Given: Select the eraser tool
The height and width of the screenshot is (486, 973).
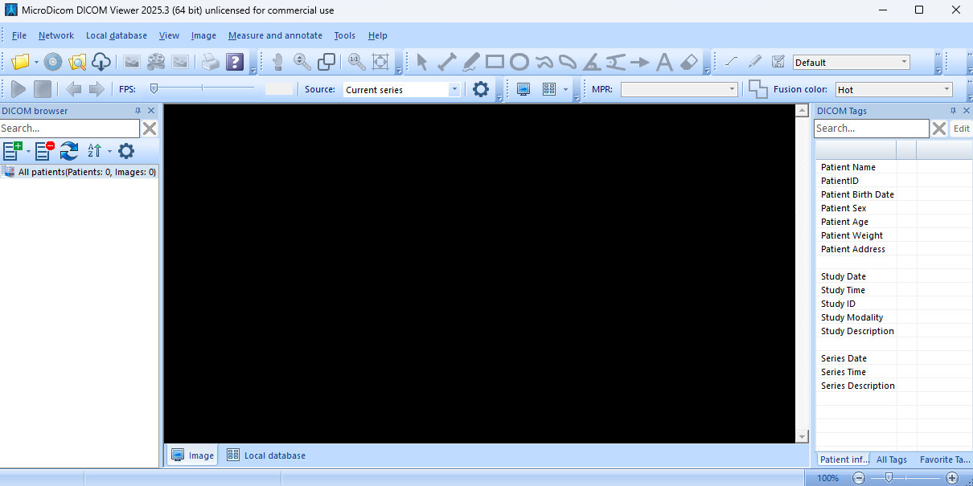Looking at the screenshot, I should pyautogui.click(x=689, y=62).
